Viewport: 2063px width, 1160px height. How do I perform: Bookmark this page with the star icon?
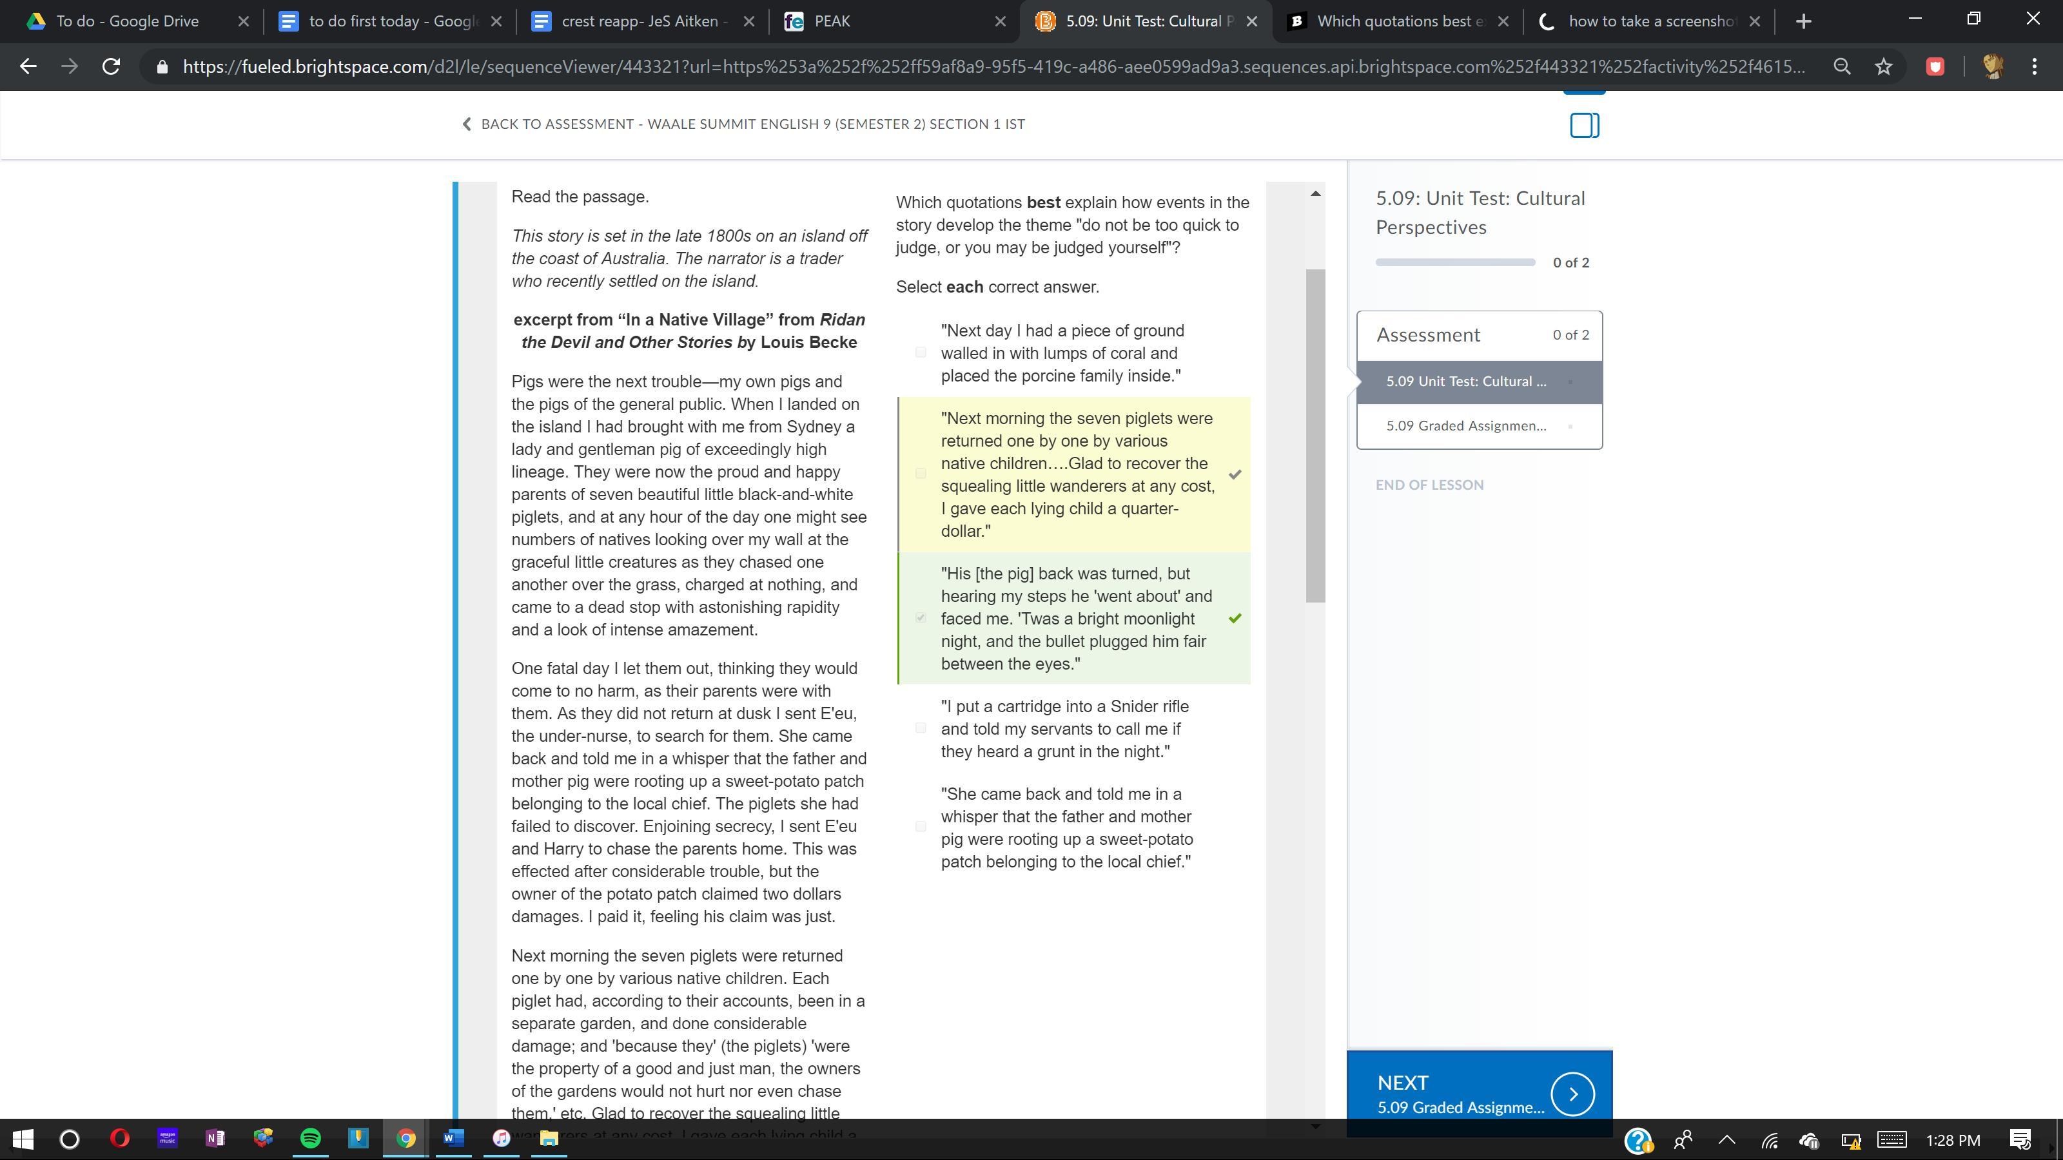pyautogui.click(x=1884, y=66)
